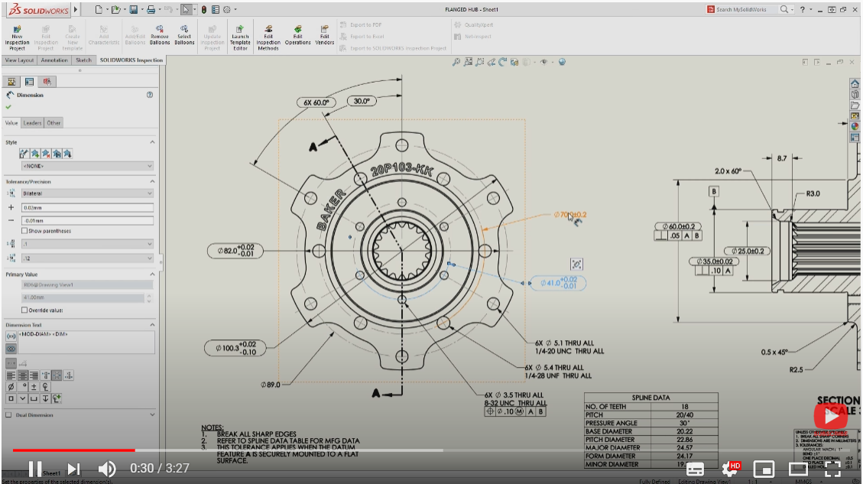This screenshot has height=484, width=863.
Task: Click the Load style icon
Action: (x=67, y=154)
